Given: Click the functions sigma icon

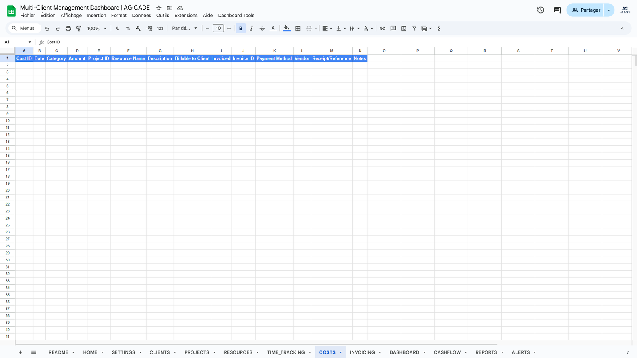Looking at the screenshot, I should [x=439, y=29].
